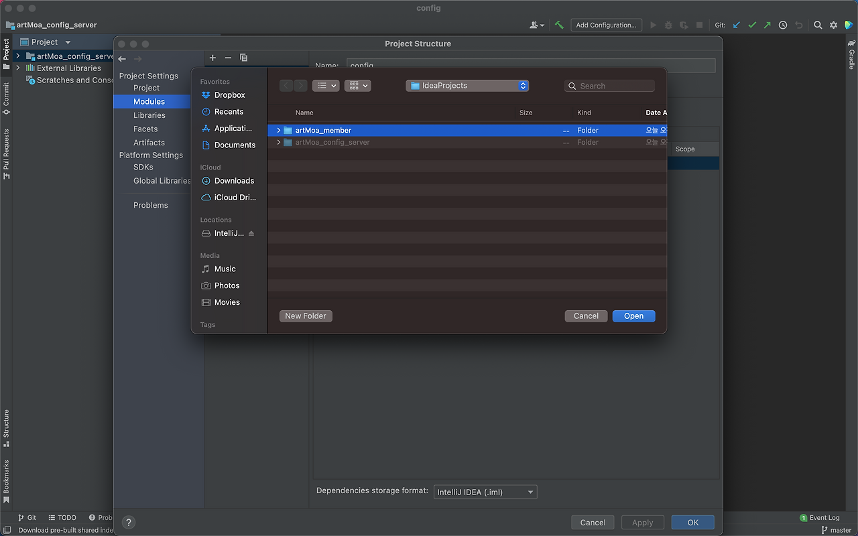
Task: Click OK in Project Structure dialog
Action: pos(692,523)
